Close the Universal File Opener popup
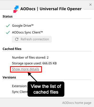The width and height of the screenshot is (94, 107). (90, 5)
